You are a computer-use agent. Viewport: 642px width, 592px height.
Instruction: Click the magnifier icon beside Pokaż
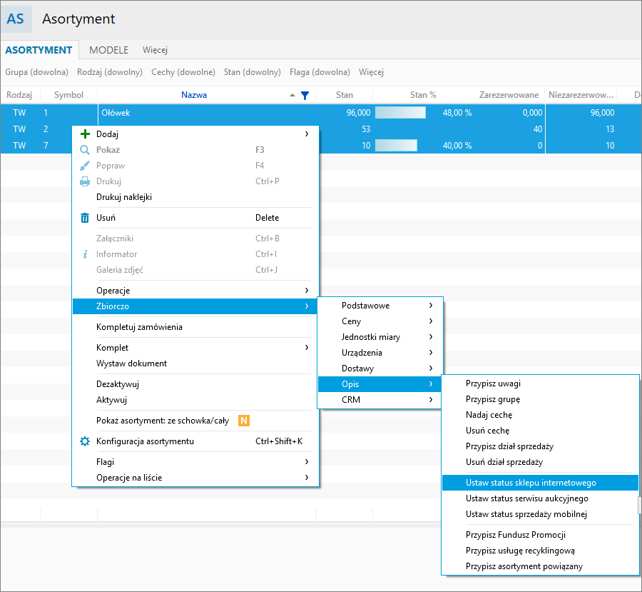(x=85, y=150)
